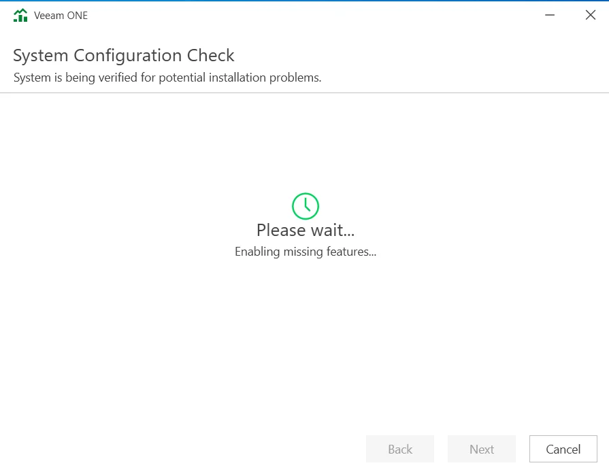Click the greyed-out Back button
Screen dimensions: 609x474
[399, 449]
